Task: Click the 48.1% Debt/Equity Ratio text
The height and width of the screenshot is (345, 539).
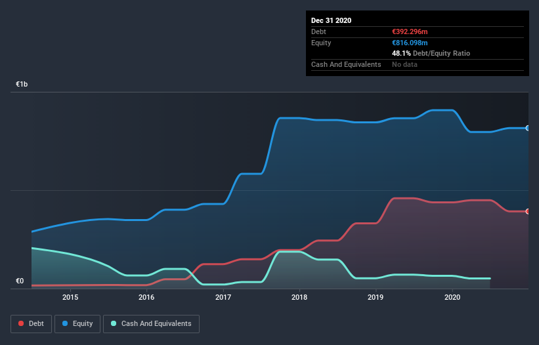Action: [x=431, y=53]
